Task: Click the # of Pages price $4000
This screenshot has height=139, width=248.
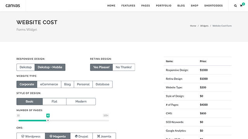Action: point(204,105)
